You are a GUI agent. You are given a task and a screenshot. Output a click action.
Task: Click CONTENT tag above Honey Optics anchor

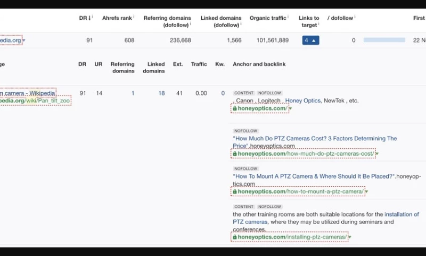pos(244,93)
